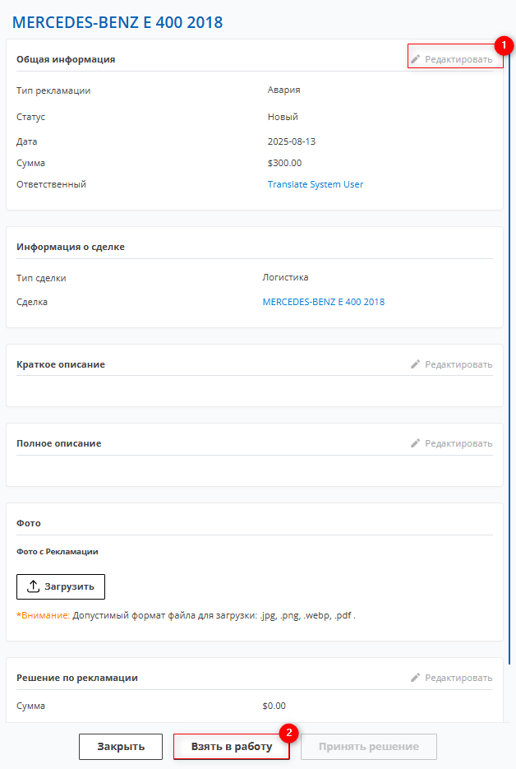Click the Краткое описание section heading
This screenshot has width=516, height=769.
point(61,364)
